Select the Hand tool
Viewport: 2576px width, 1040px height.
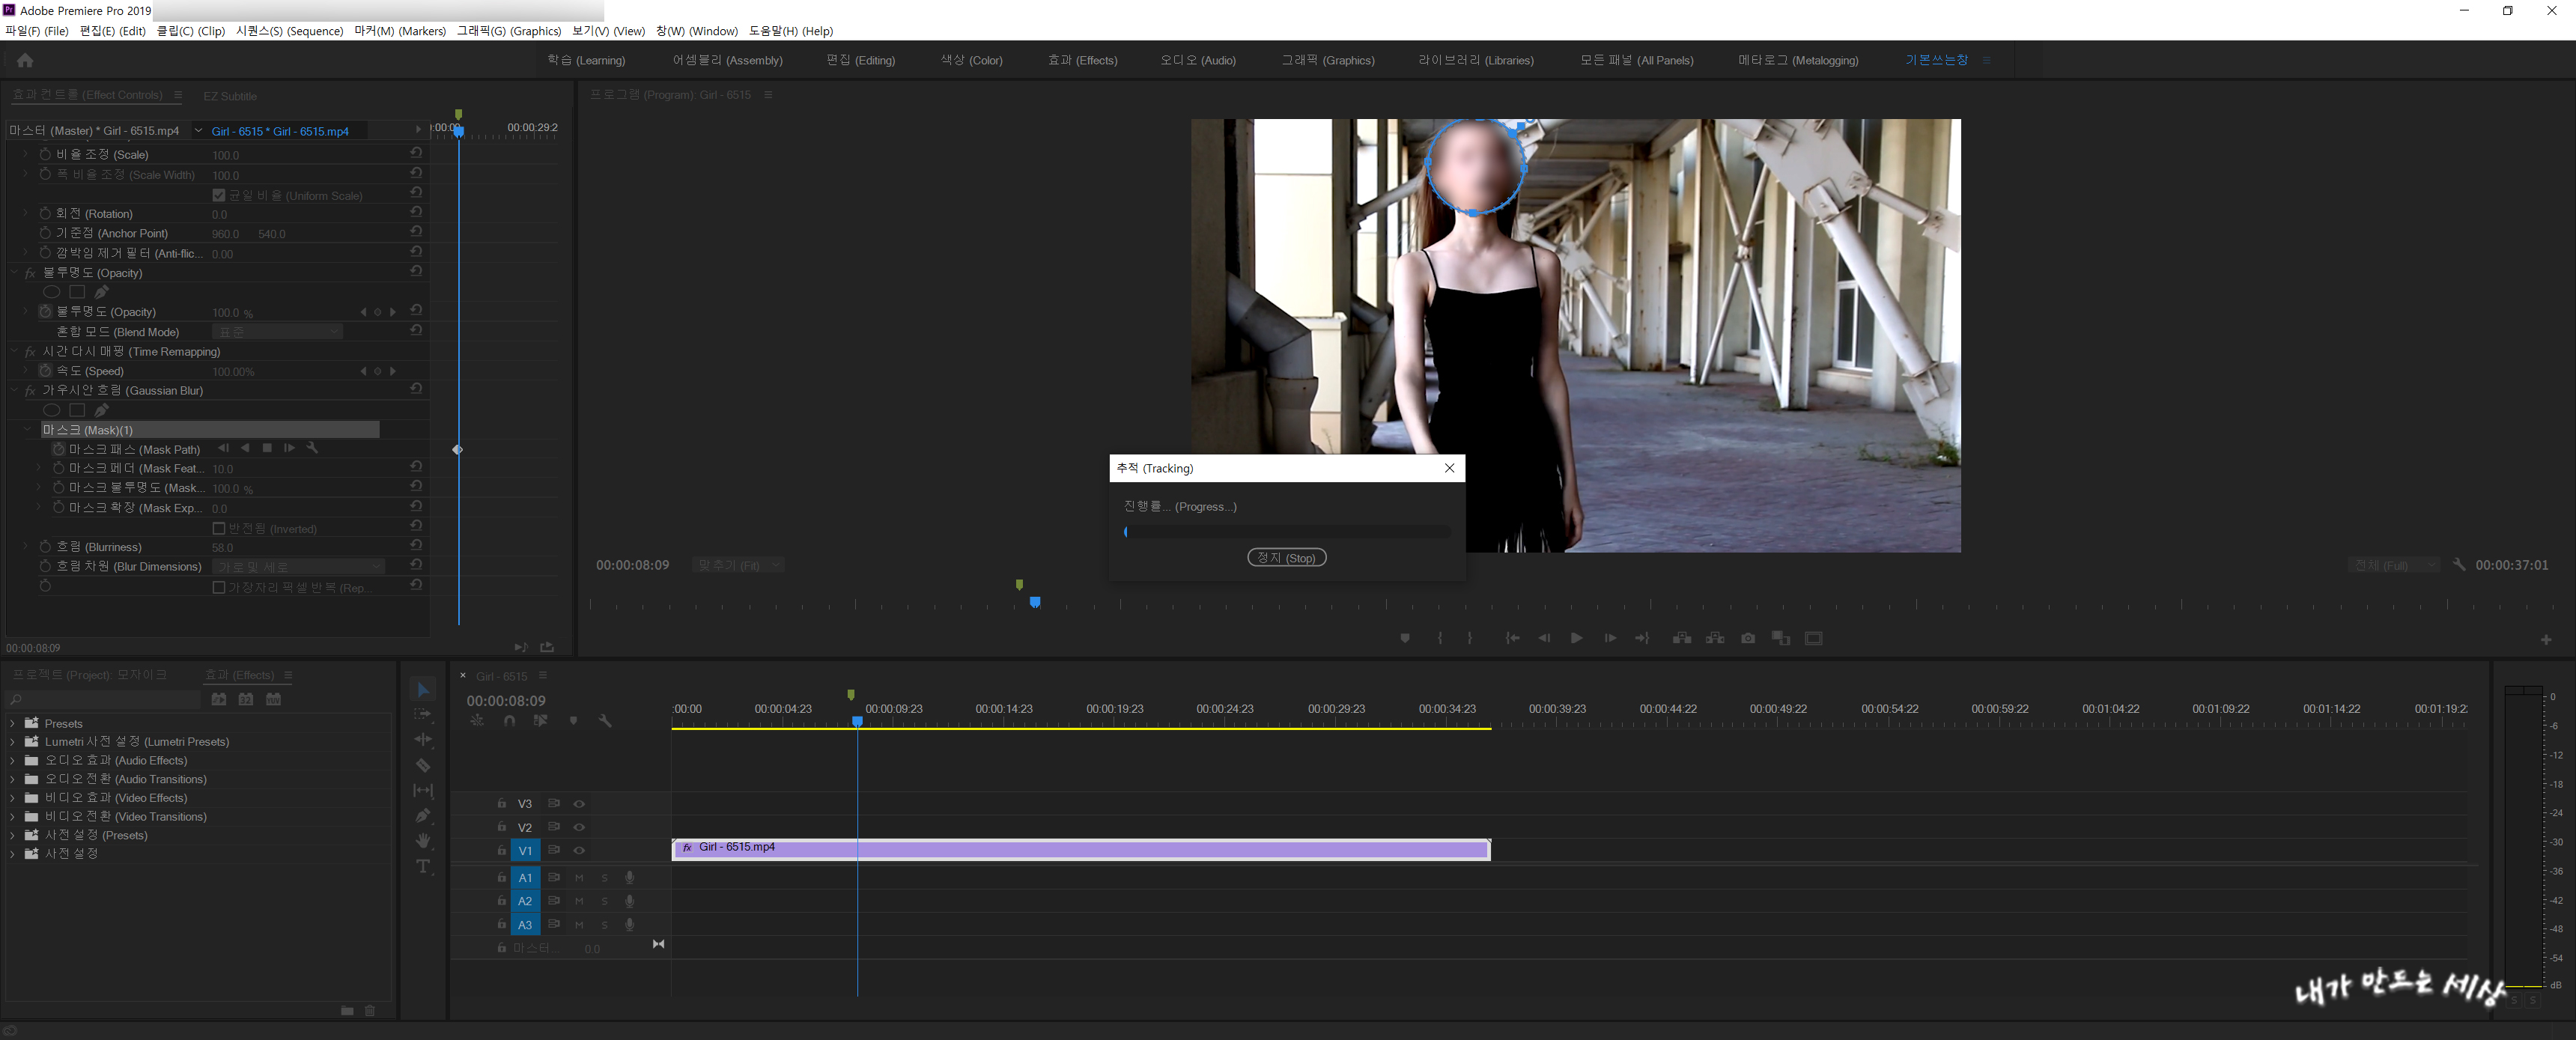tap(423, 841)
